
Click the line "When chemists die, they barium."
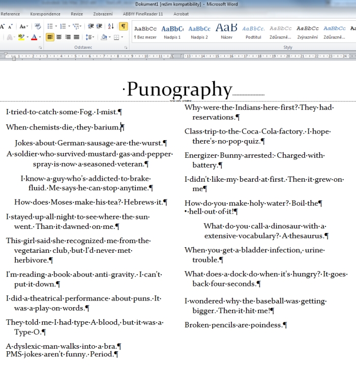[x=64, y=127]
